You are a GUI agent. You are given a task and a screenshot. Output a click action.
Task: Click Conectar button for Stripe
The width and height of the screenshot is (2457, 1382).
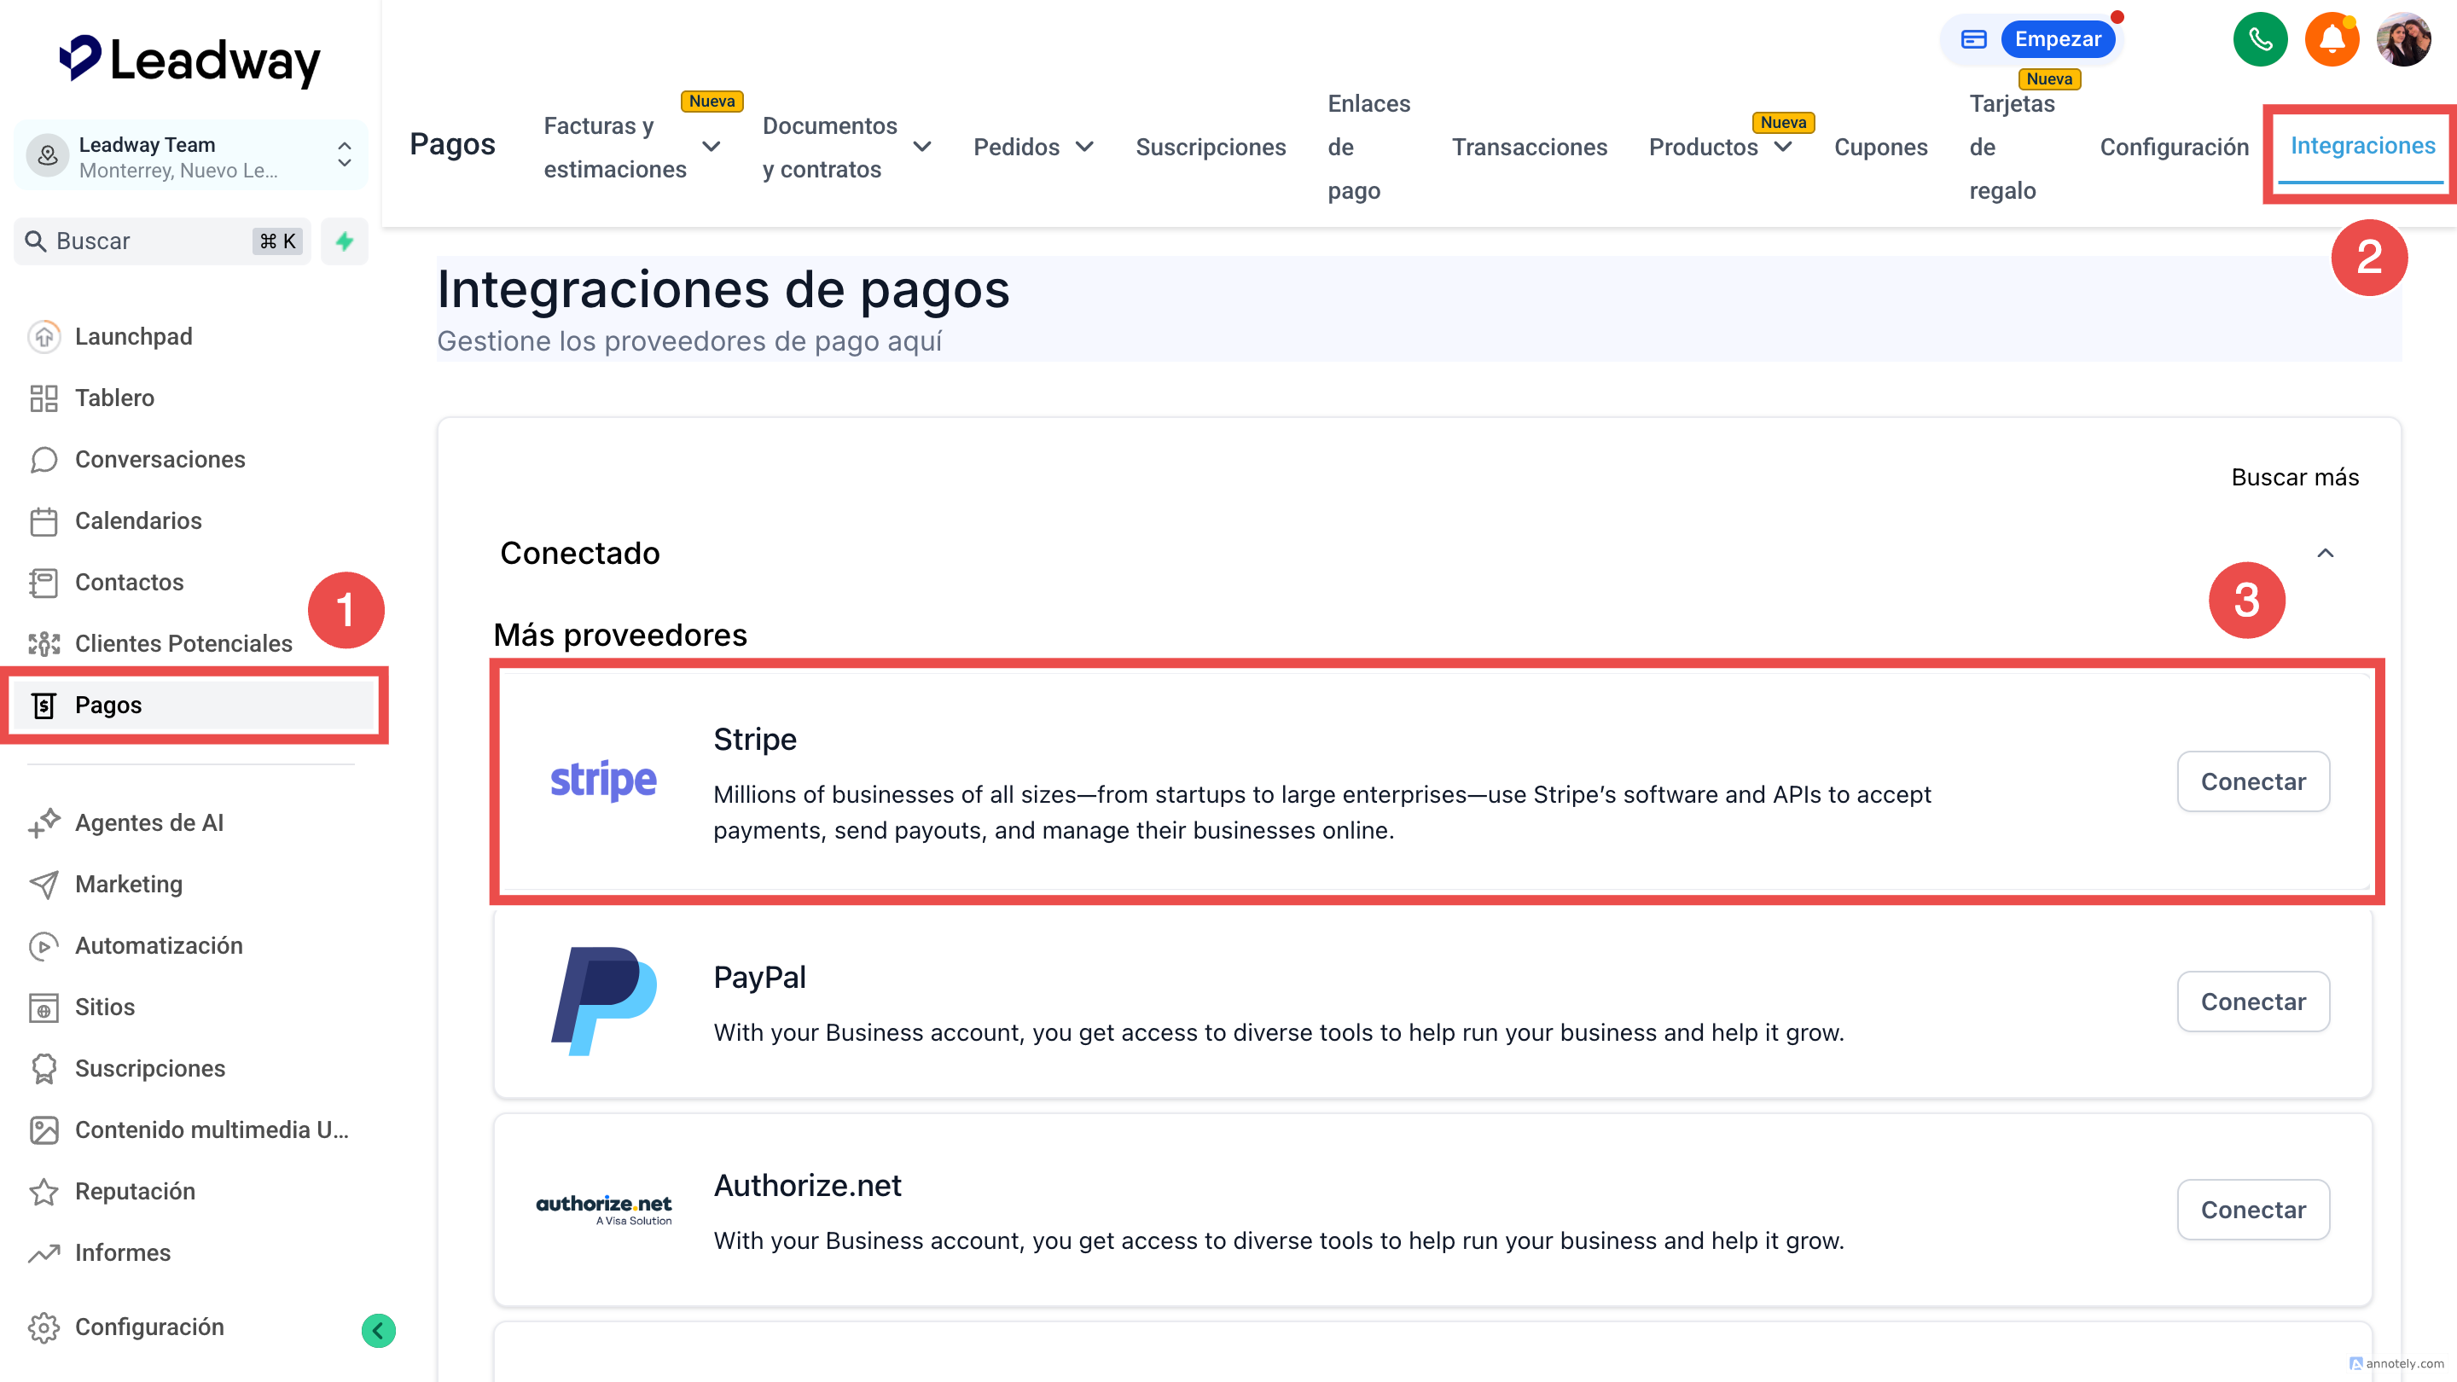[x=2252, y=781]
